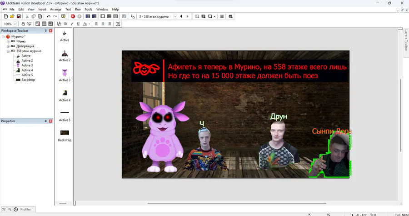The width and height of the screenshot is (409, 216).
Task: Save the project with floppy icon
Action: (19, 16)
